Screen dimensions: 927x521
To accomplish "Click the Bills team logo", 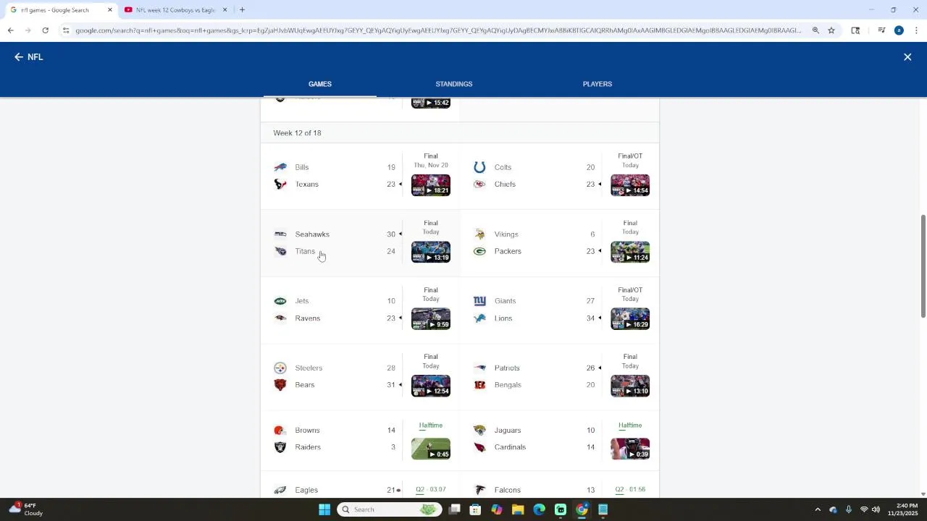I will [x=280, y=167].
